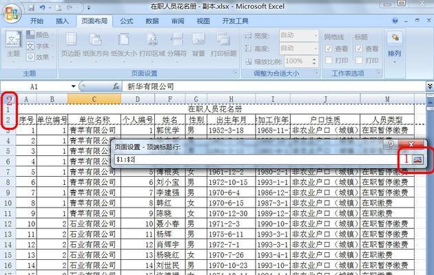434x275 pixels.
Task: Switch to the Developer (开发工具) tab
Action: (x=236, y=21)
